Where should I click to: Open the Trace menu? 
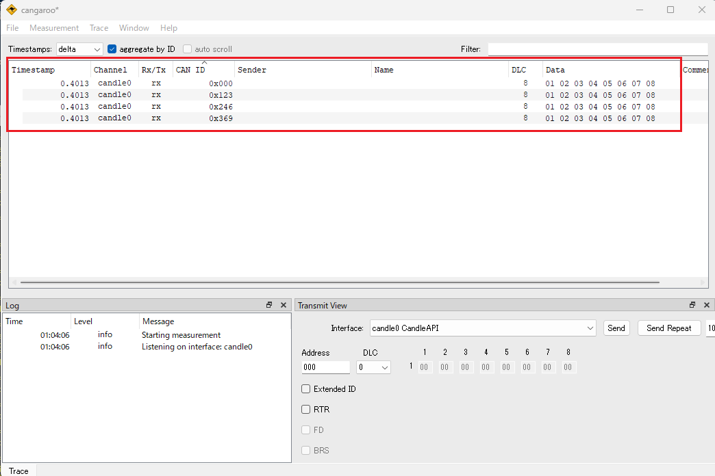pyautogui.click(x=99, y=28)
